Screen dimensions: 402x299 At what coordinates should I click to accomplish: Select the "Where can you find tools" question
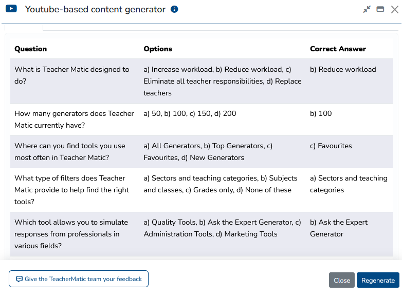70,152
